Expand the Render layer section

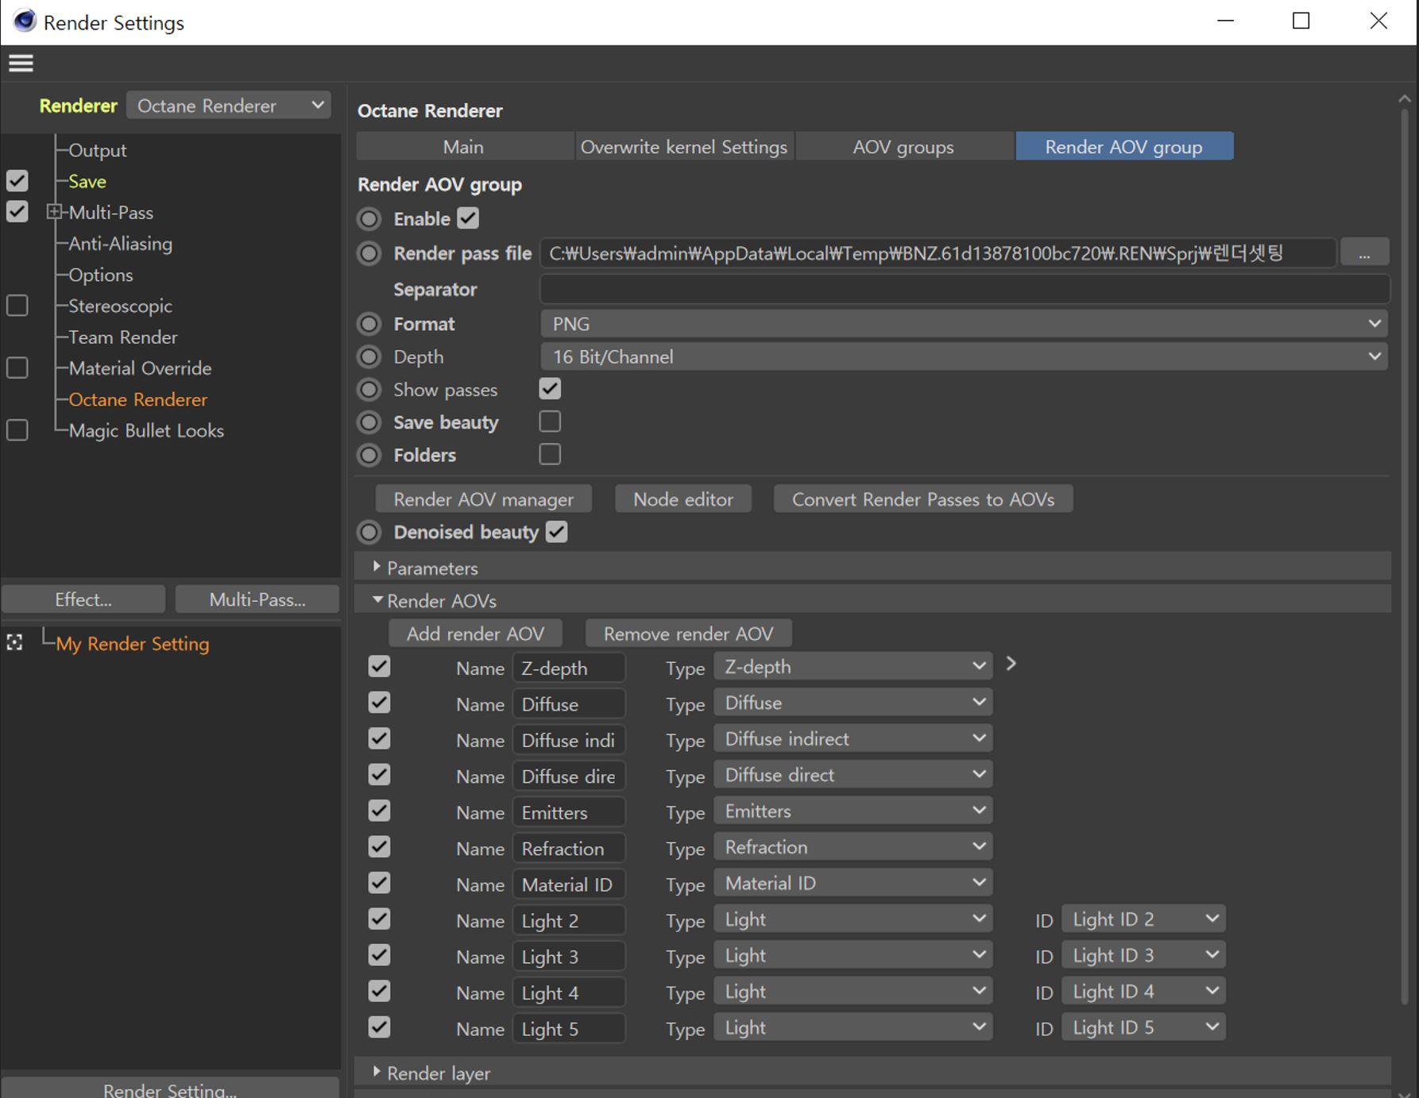[377, 1072]
